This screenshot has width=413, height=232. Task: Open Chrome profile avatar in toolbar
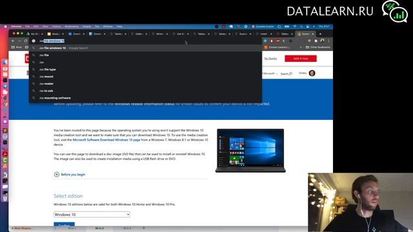(323, 41)
